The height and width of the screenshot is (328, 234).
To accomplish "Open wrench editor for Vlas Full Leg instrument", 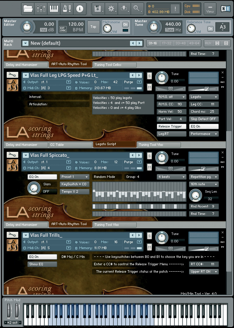I will [12, 75].
